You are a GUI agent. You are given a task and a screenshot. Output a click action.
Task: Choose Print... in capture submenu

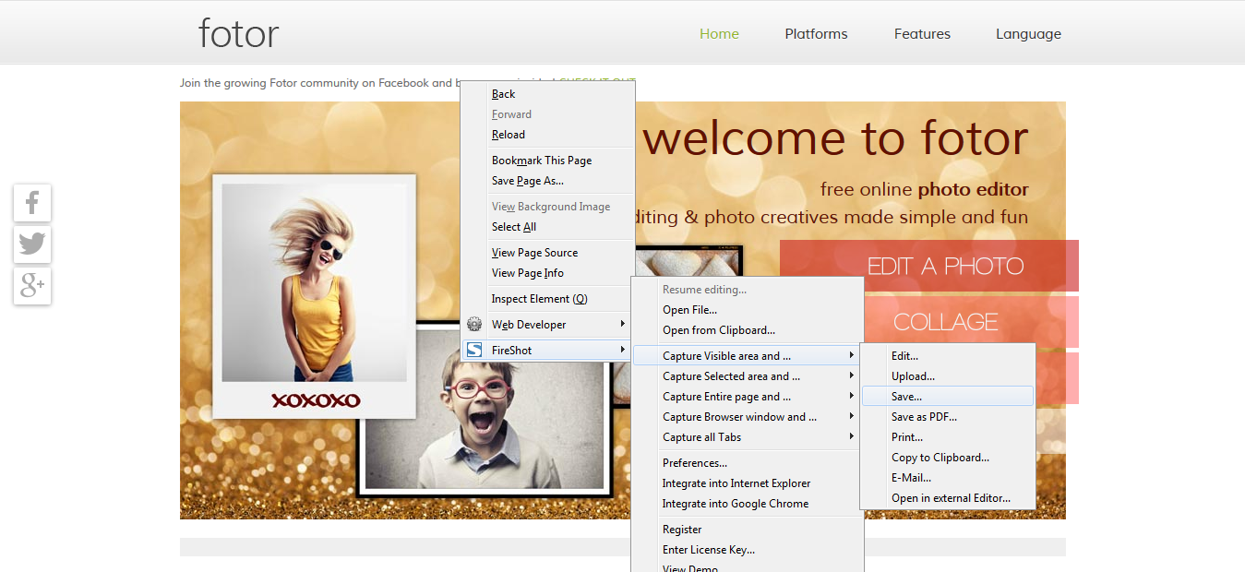948,437
